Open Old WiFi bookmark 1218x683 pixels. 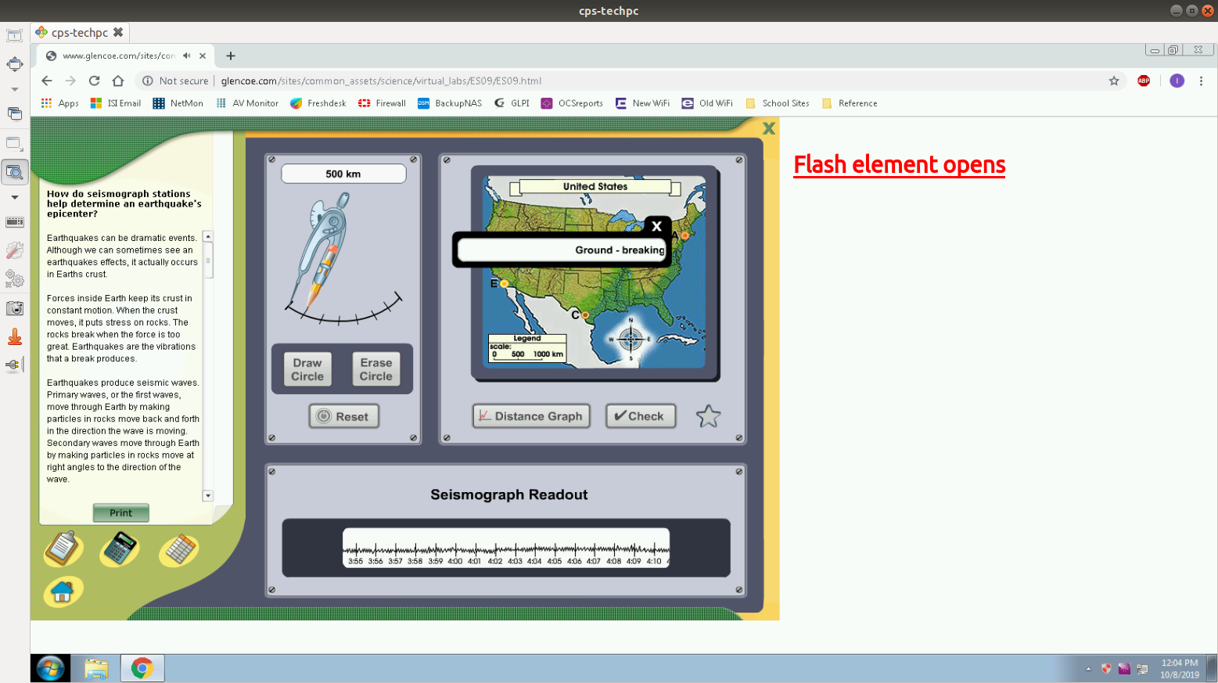coord(707,103)
